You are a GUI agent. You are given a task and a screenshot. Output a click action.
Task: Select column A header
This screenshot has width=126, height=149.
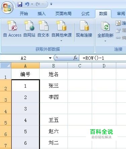tap(26, 66)
